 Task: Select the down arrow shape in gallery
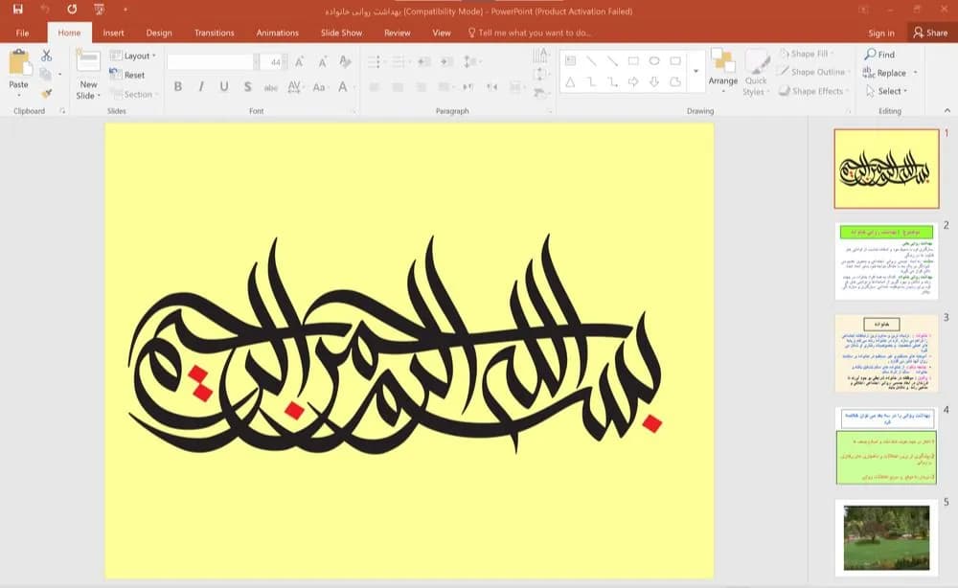click(x=654, y=81)
